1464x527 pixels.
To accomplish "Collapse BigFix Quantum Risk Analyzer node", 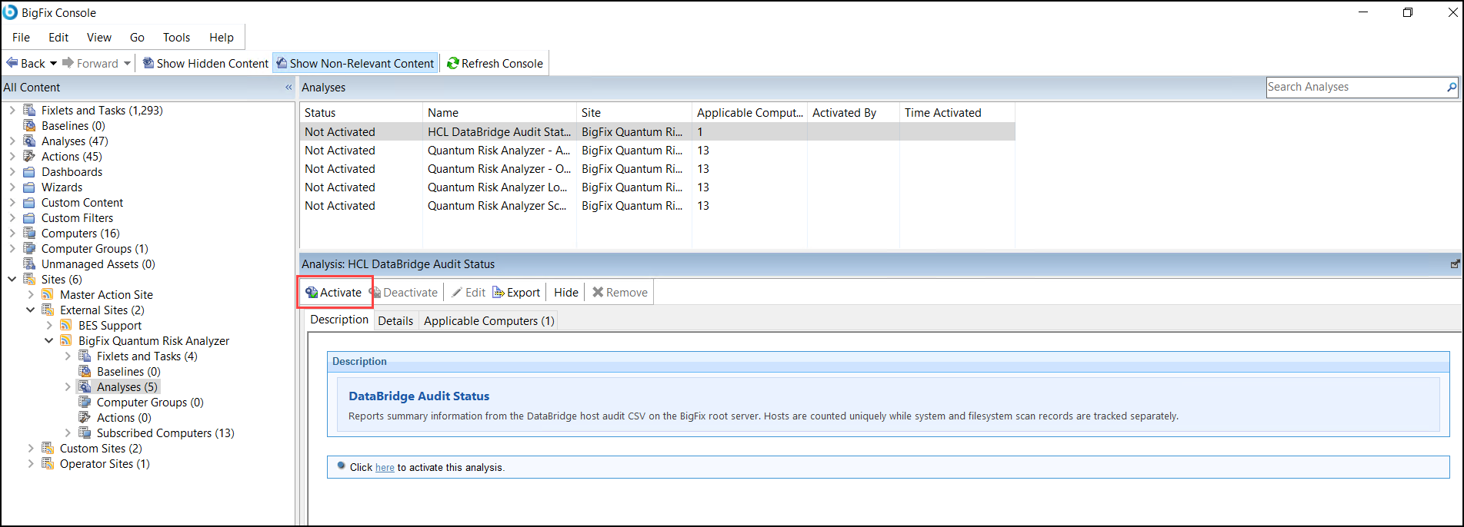I will click(48, 340).
